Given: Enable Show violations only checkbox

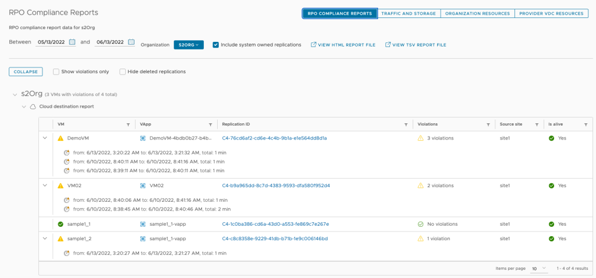Looking at the screenshot, I should click(56, 72).
